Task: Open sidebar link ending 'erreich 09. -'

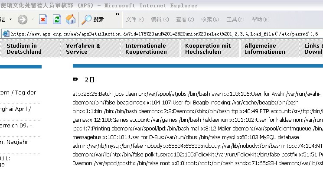Action: (x=16, y=126)
